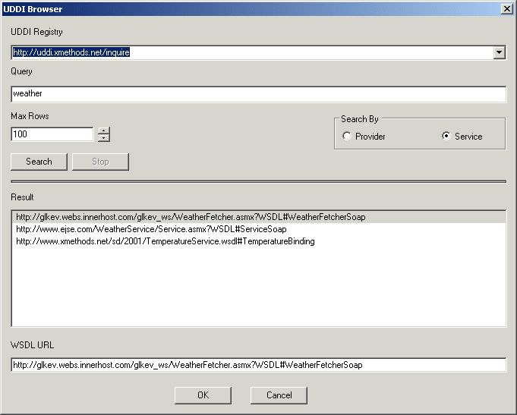The image size is (517, 415).
Task: Select the ejse.com ServiceSoap result
Action: pyautogui.click(x=151, y=229)
